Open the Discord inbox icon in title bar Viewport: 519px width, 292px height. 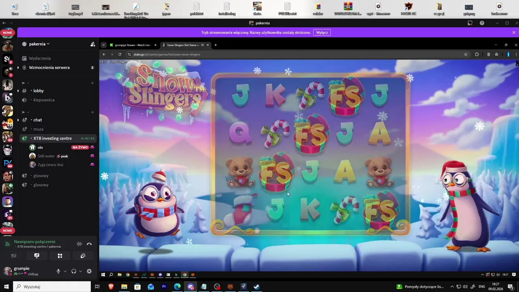click(x=470, y=23)
